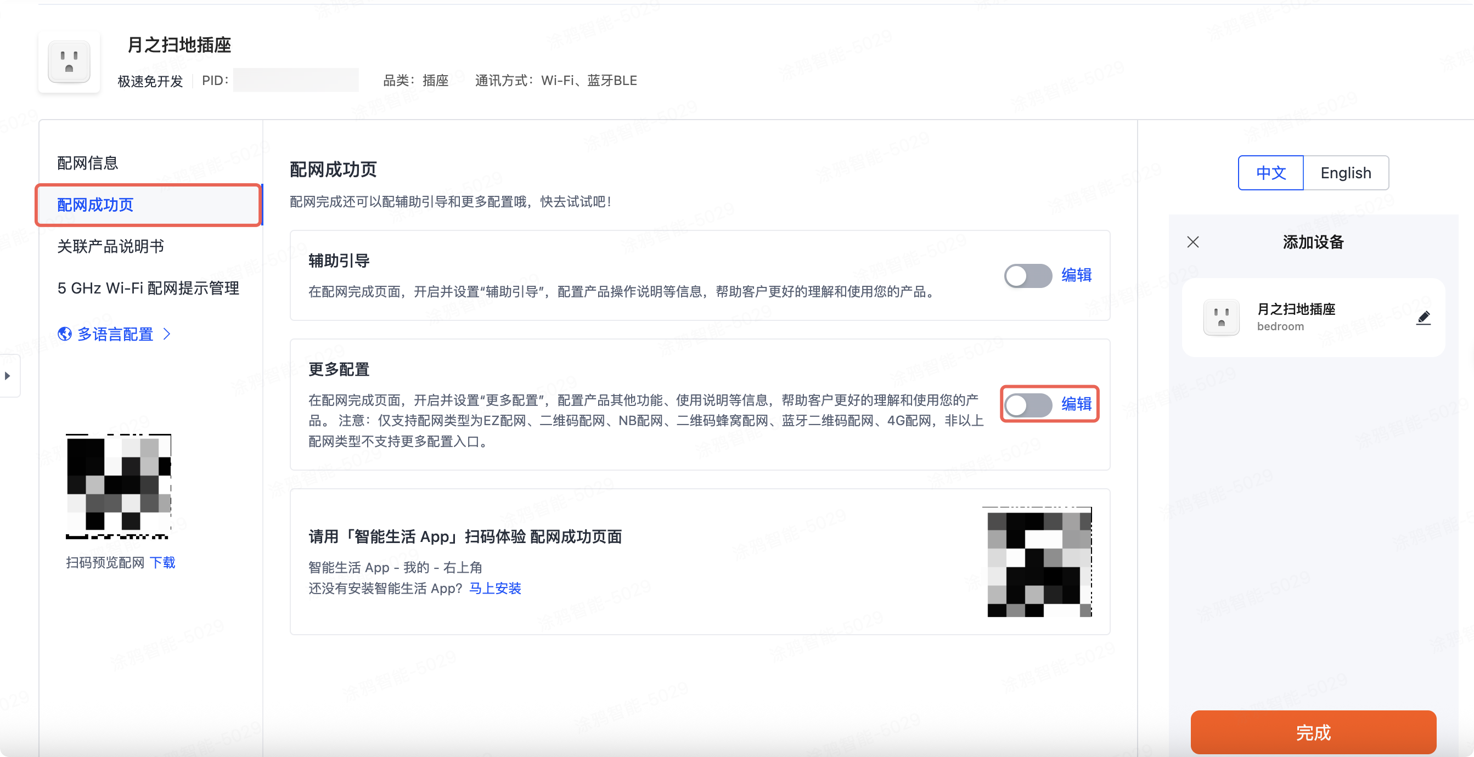This screenshot has height=757, width=1474.
Task: Click the pencil edit icon beside bedroom device
Action: (1425, 318)
